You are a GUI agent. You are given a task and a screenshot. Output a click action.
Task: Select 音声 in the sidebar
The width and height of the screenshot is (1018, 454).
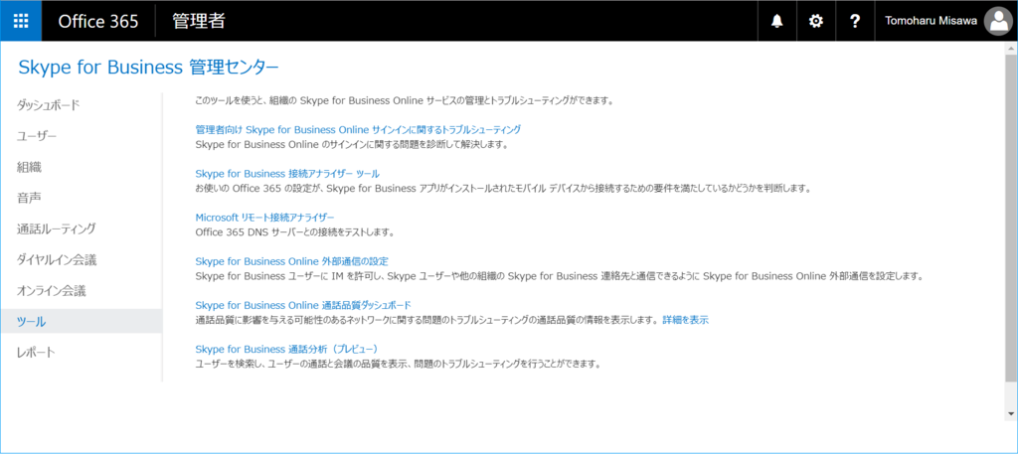[29, 197]
